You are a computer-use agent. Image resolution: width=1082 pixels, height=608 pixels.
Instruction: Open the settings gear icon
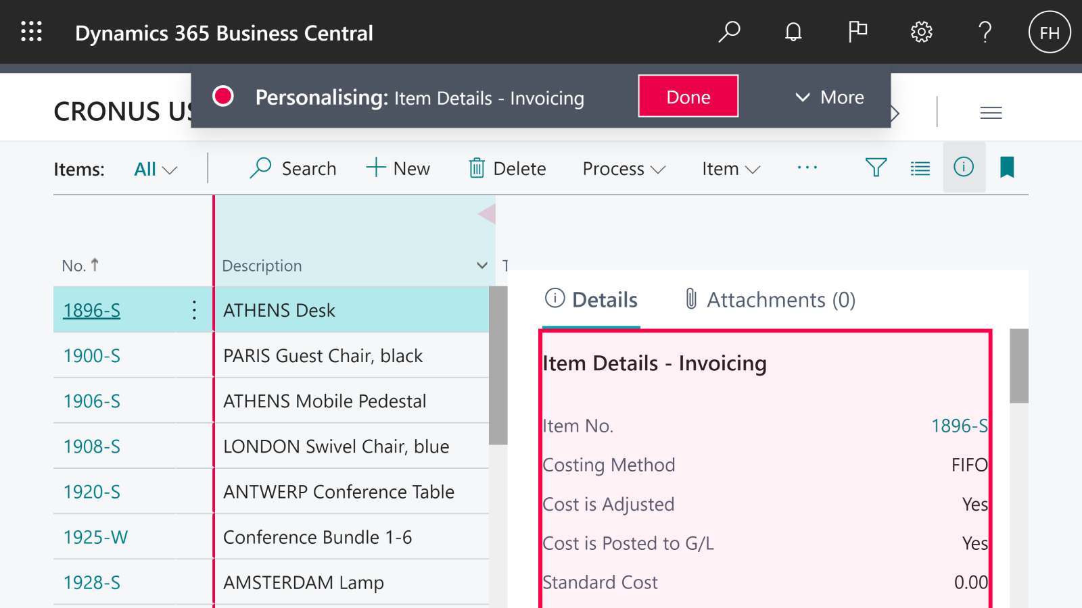click(921, 32)
